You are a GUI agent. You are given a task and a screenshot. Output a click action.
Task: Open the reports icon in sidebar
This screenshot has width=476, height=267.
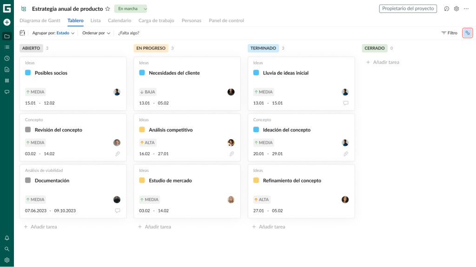(x=7, y=70)
